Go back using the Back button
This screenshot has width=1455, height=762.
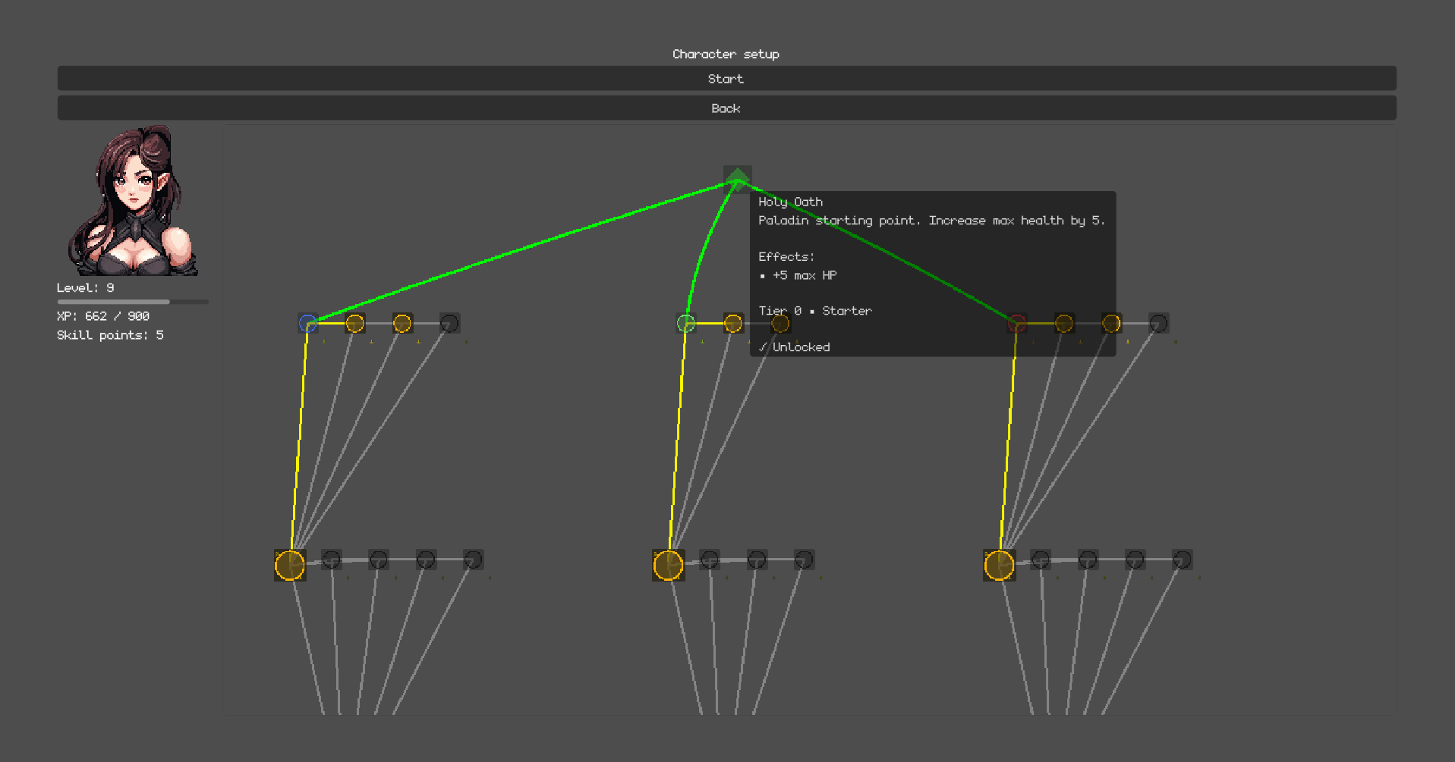726,108
